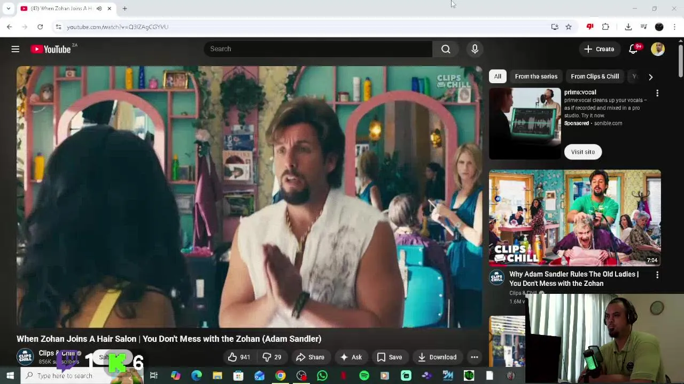
Task: Open options menu for prime:vocal ad
Action: [x=657, y=93]
